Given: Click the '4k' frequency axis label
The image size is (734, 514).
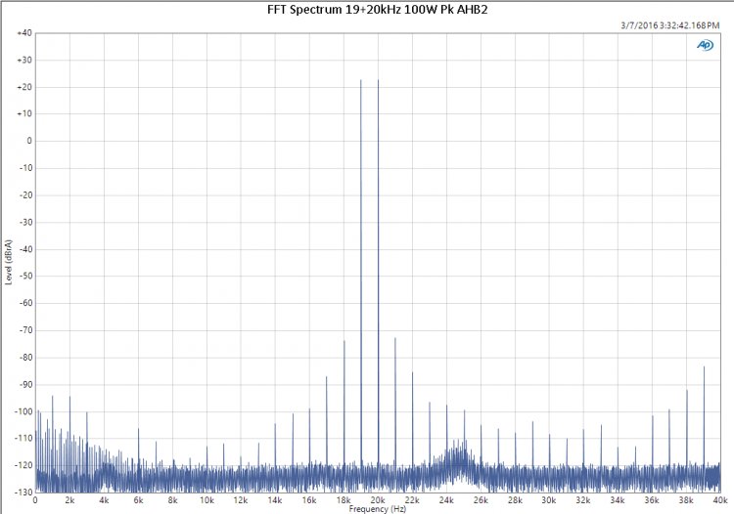Looking at the screenshot, I should click(104, 500).
